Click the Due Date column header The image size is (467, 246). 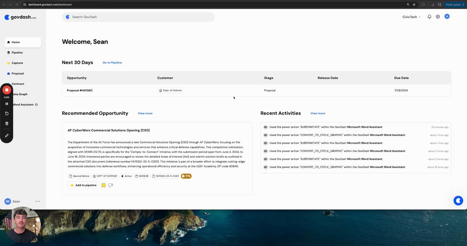coord(402,78)
